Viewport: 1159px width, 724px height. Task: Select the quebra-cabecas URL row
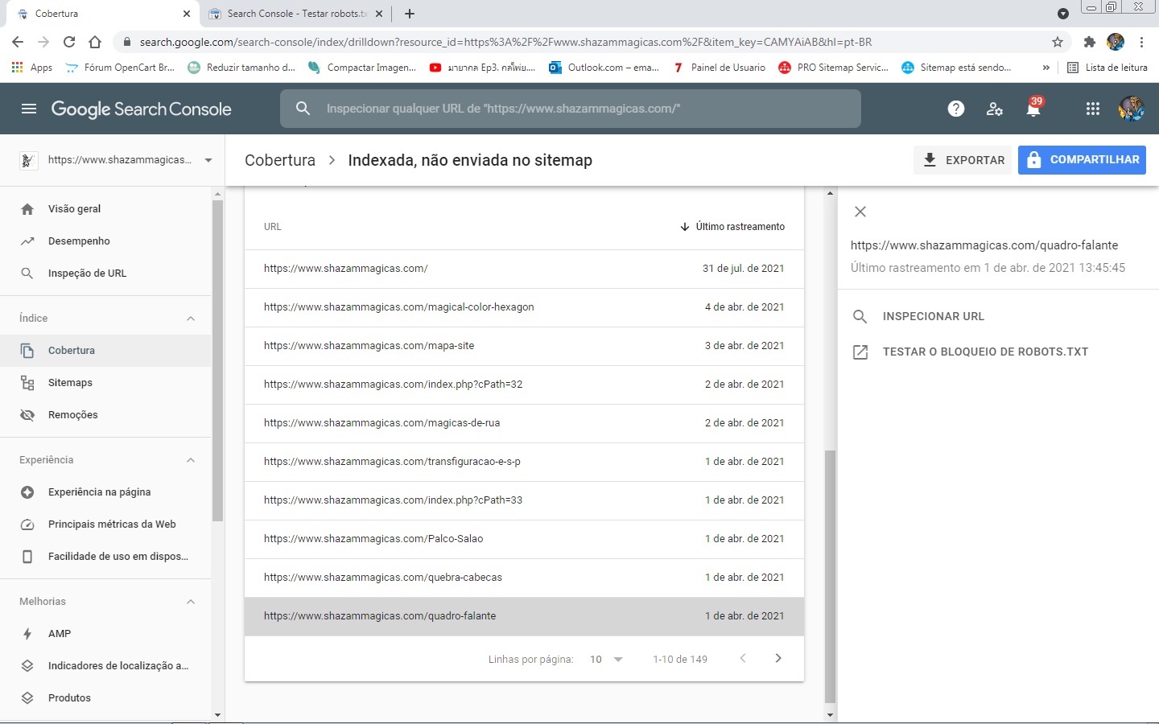click(x=524, y=578)
